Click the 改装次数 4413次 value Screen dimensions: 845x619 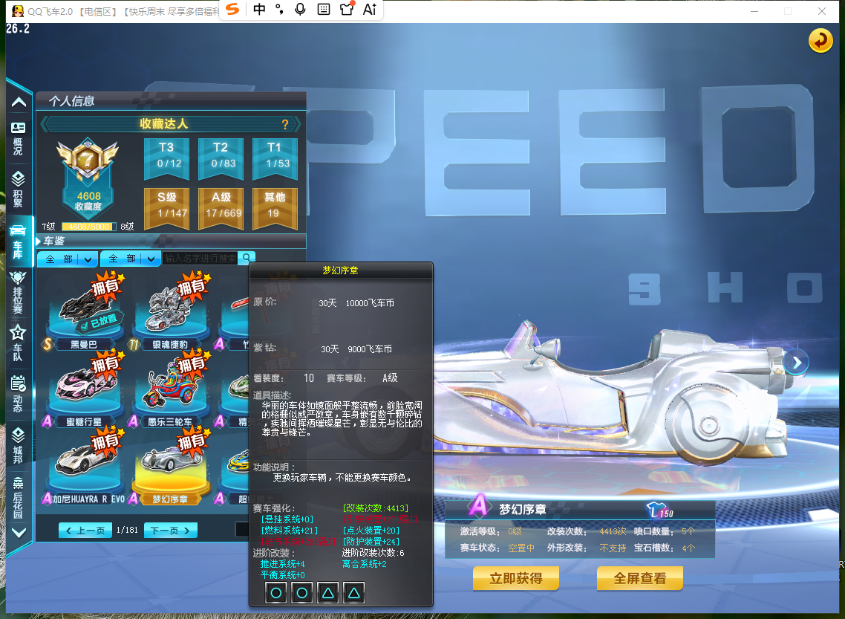click(613, 531)
